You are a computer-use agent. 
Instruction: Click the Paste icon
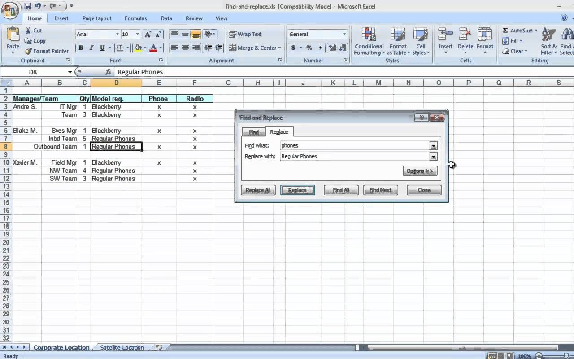(x=13, y=35)
